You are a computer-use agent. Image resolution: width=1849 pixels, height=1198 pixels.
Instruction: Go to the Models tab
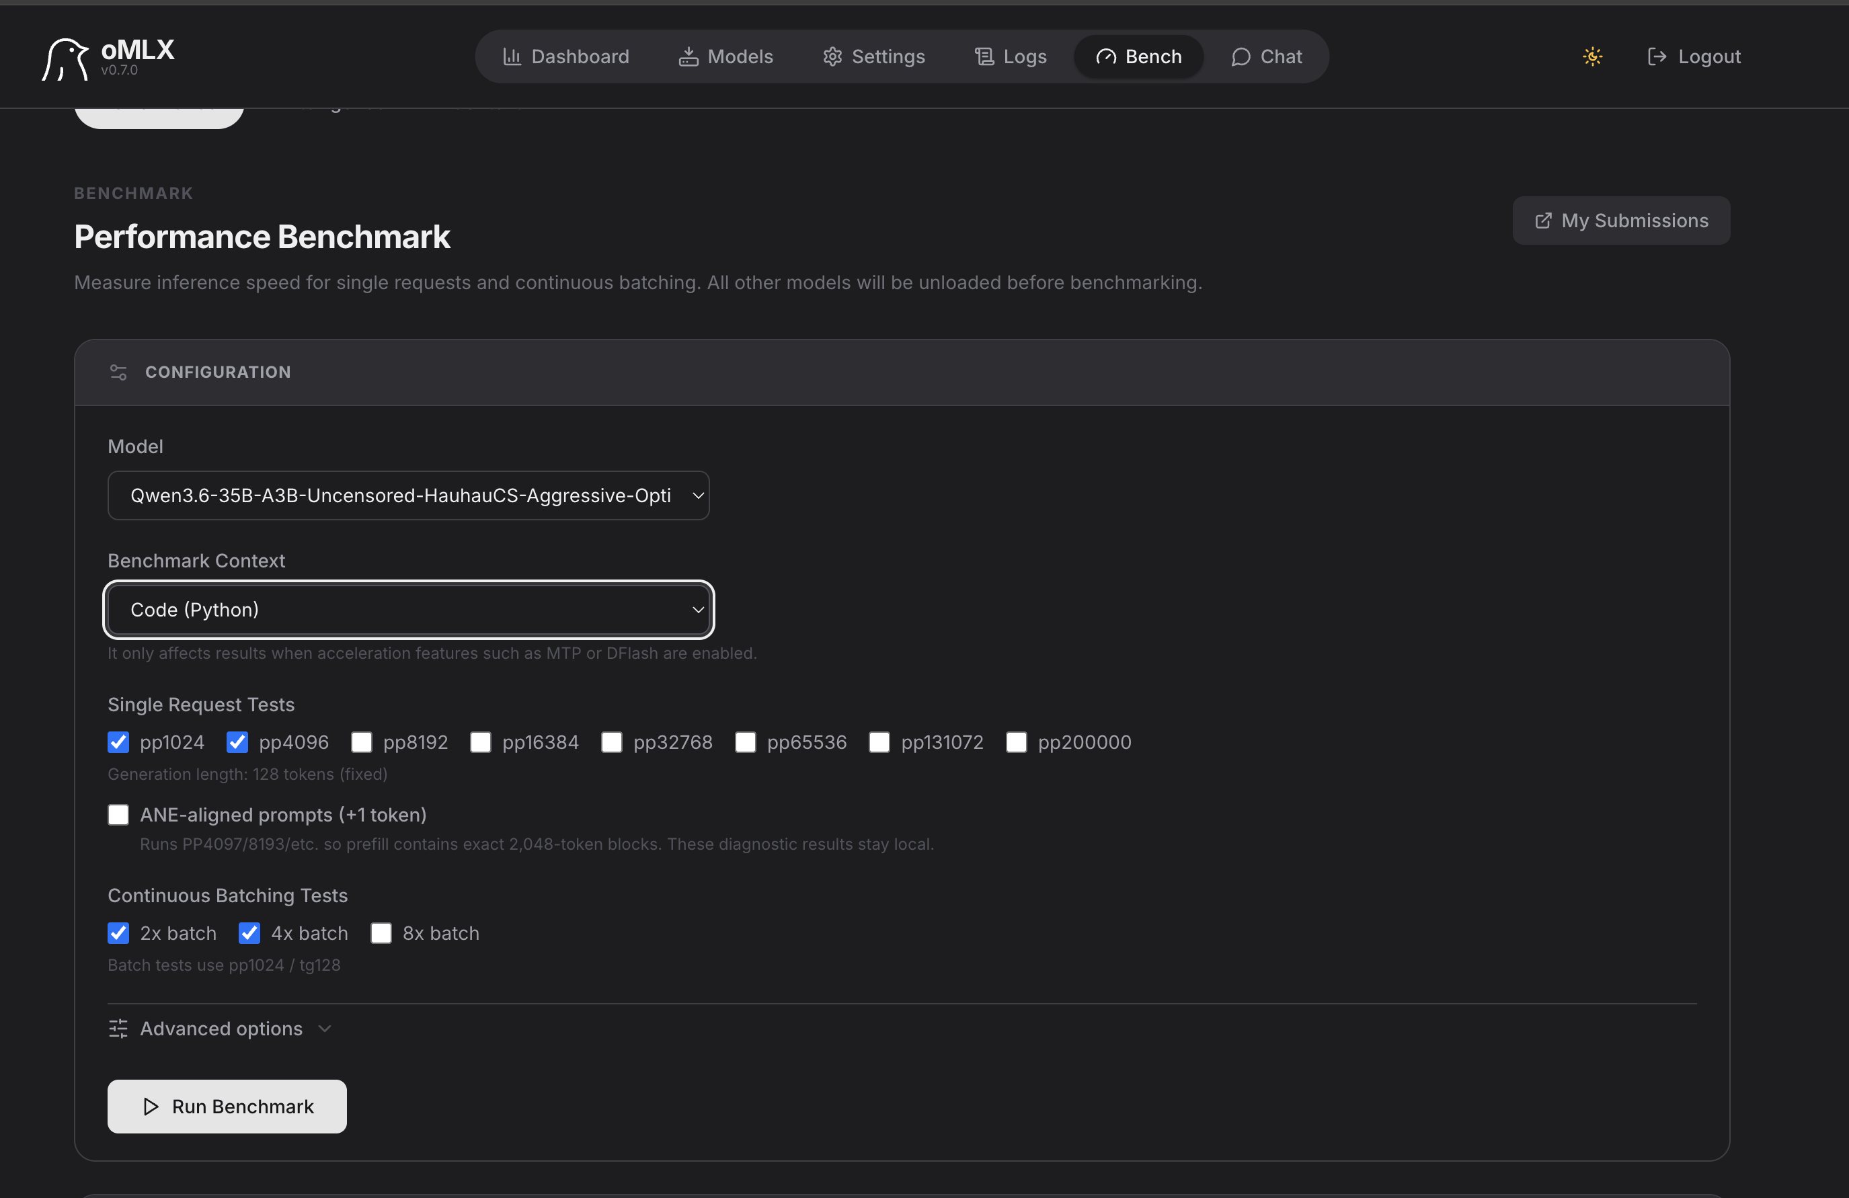point(725,56)
